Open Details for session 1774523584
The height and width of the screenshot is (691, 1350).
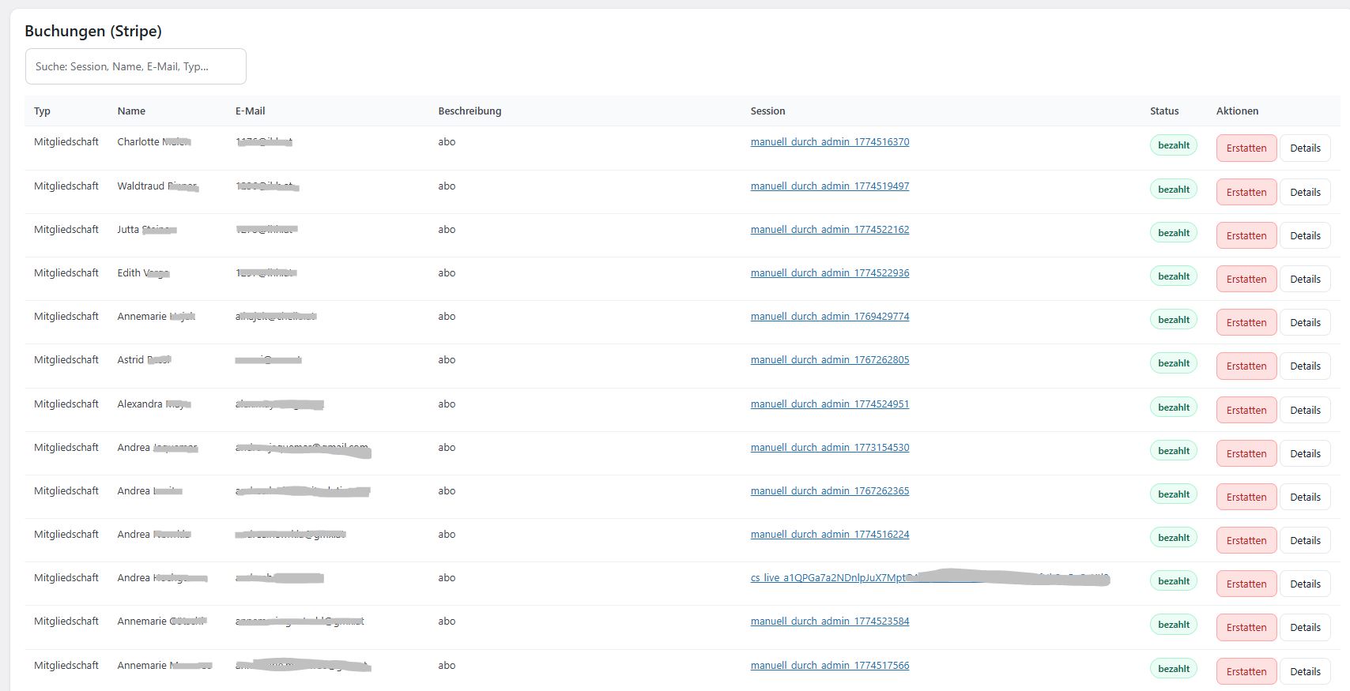click(1304, 628)
